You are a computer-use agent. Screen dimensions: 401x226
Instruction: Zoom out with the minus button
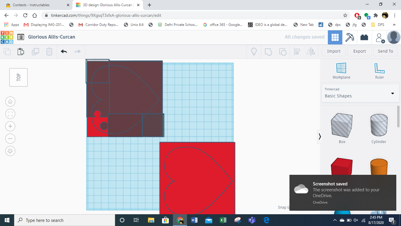coord(10,139)
